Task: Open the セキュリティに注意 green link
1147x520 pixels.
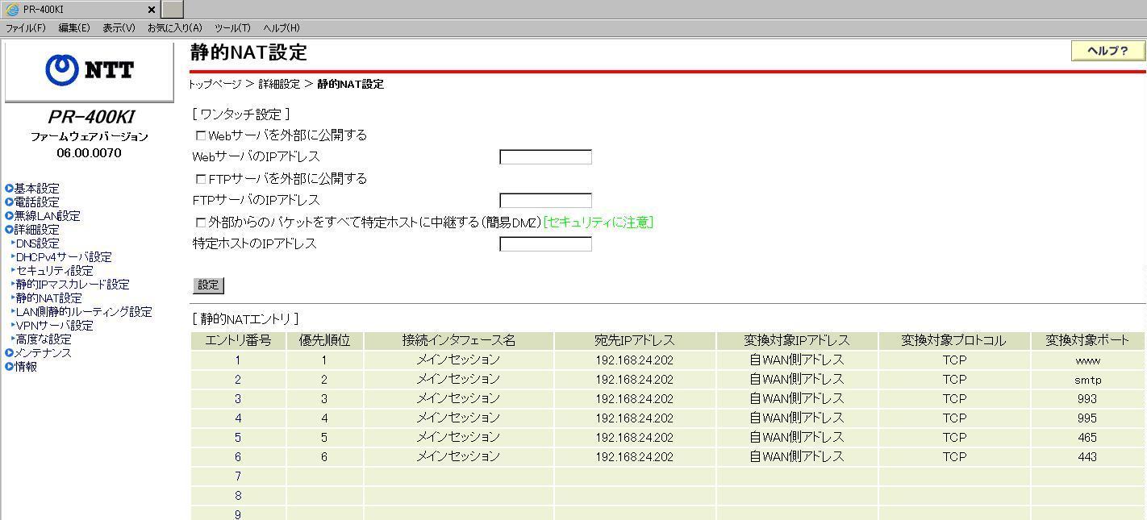Action: pyautogui.click(x=598, y=223)
